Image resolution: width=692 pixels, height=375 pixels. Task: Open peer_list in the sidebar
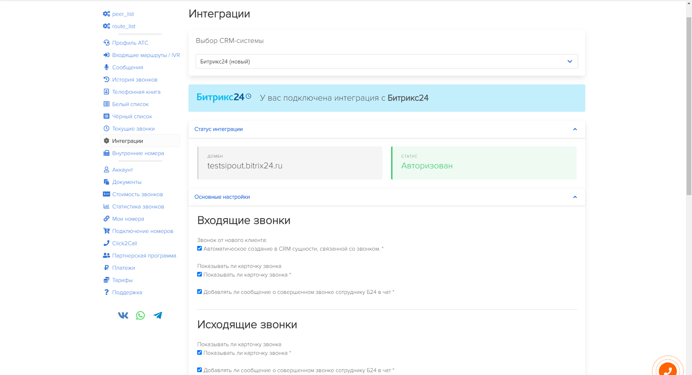(x=123, y=14)
